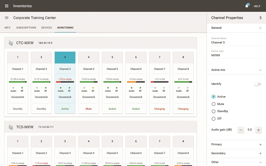266x166 pixels.
Task: Select the Off radio button
Action: click(214, 118)
